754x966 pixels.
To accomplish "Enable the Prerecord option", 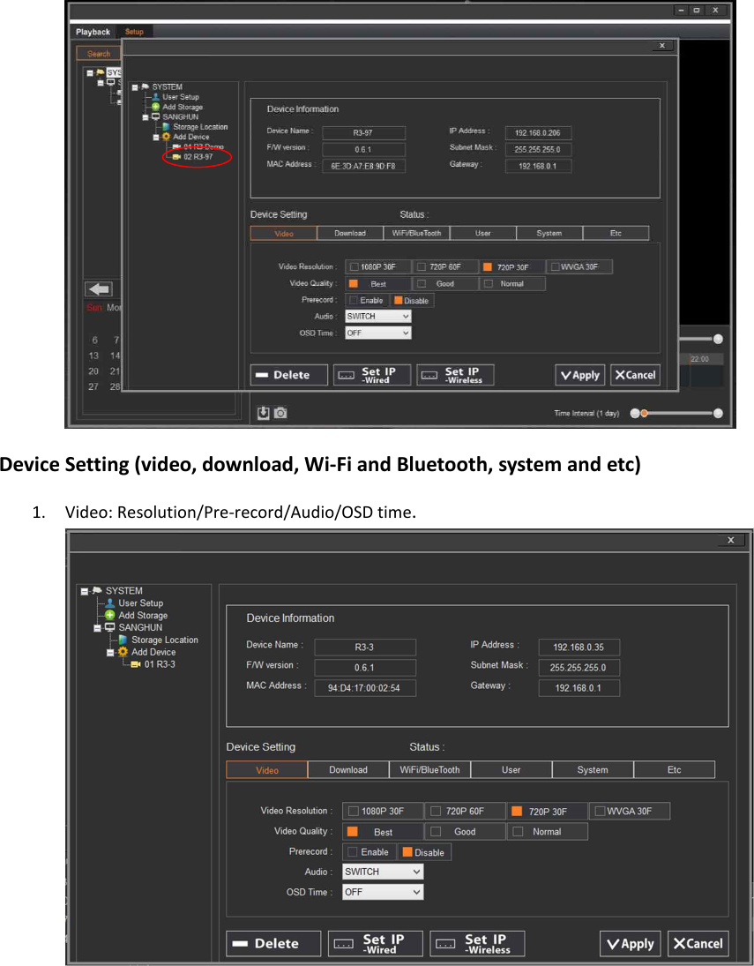I will (x=353, y=851).
